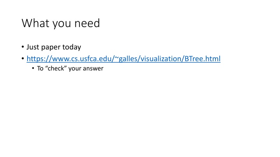Click the bullet marker before "Just paper today"
Screen dimensions: 280x157
(23, 47)
